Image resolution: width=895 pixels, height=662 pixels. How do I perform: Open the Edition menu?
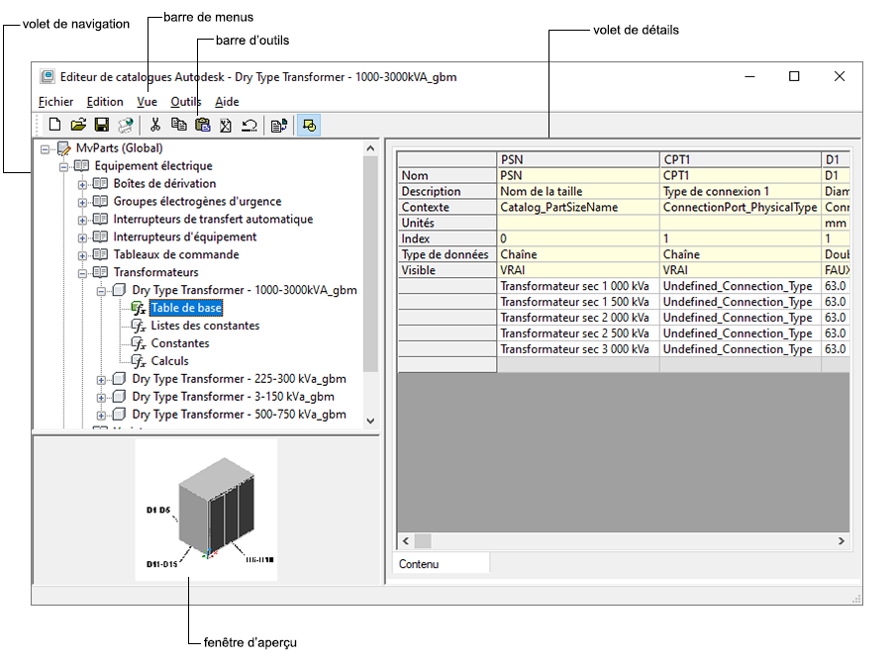point(105,102)
